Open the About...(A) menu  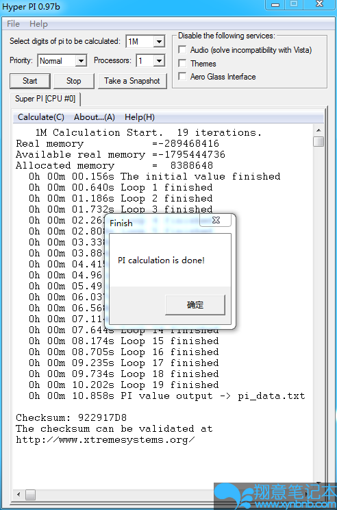pyautogui.click(x=95, y=117)
